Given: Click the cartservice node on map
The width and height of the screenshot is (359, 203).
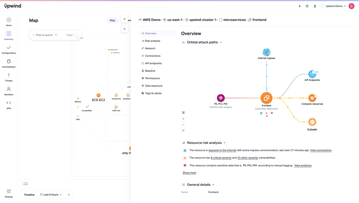Looking at the screenshot, I should pyautogui.click(x=116, y=95).
